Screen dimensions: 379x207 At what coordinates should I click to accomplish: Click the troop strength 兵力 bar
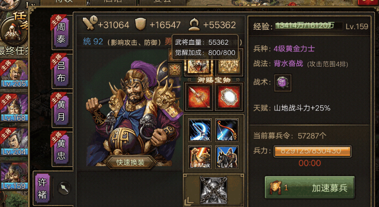(312, 151)
